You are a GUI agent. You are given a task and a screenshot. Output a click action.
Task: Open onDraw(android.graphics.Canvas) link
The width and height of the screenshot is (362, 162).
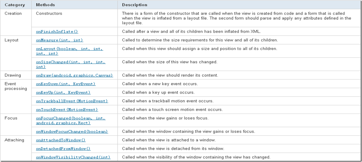(x=74, y=75)
